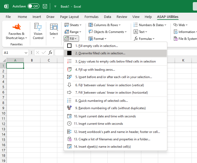Click the black filled square icon

pyautogui.click(x=69, y=53)
